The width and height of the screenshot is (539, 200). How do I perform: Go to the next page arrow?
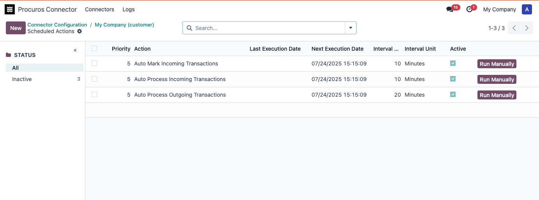point(527,28)
